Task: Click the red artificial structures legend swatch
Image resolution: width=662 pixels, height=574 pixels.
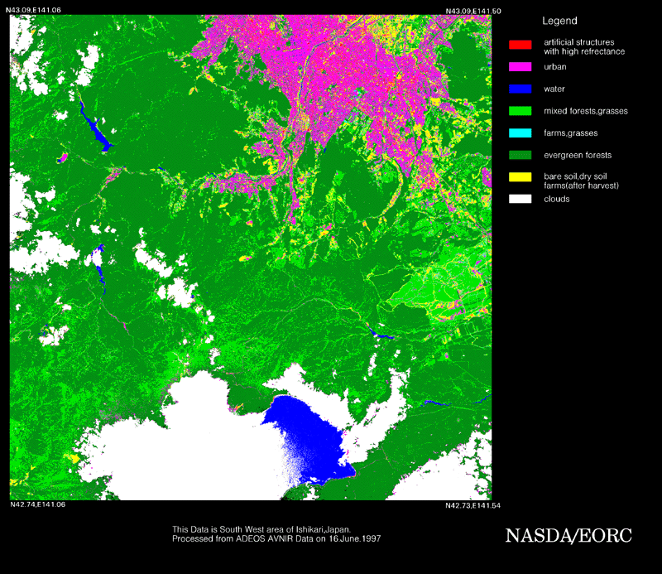Action: click(520, 45)
